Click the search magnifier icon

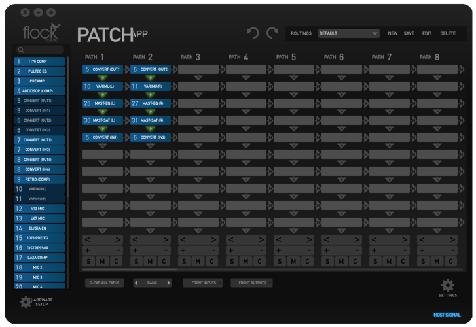coord(21,50)
